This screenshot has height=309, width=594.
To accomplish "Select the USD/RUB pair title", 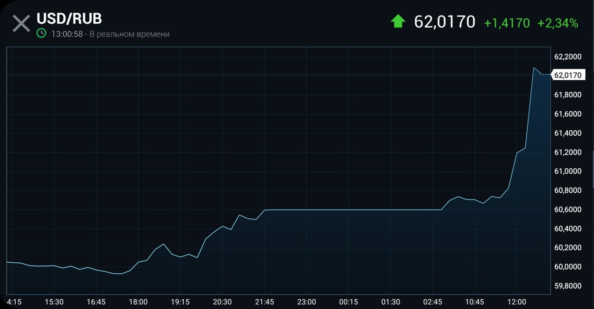I will pos(69,19).
